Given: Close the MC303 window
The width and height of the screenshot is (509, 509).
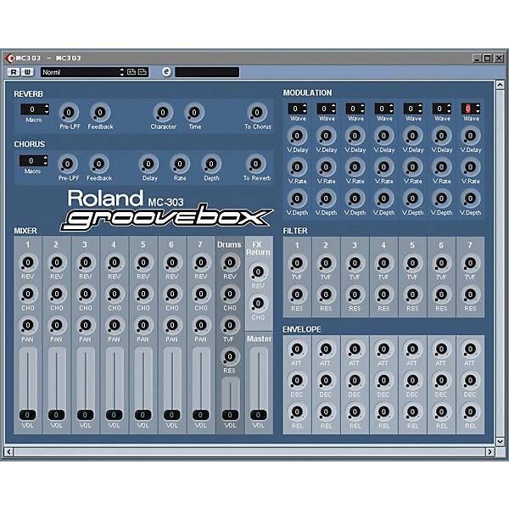Looking at the screenshot, I should [x=499, y=59].
